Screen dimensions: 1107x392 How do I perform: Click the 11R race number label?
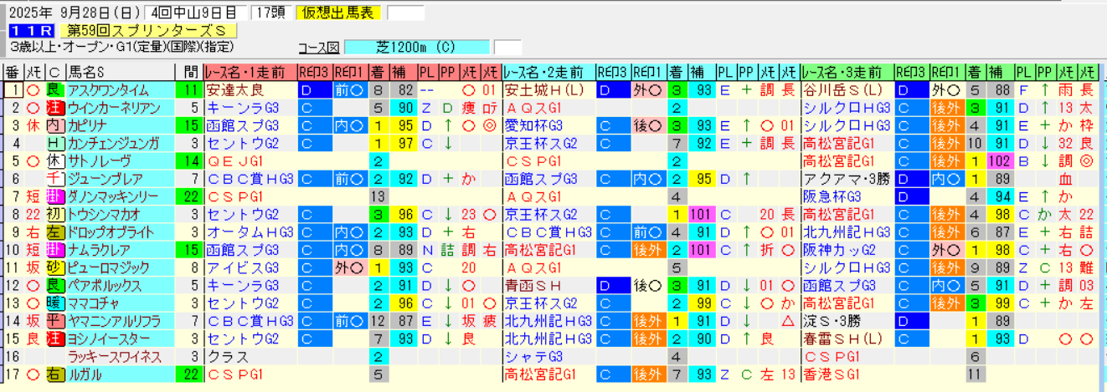coord(32,31)
